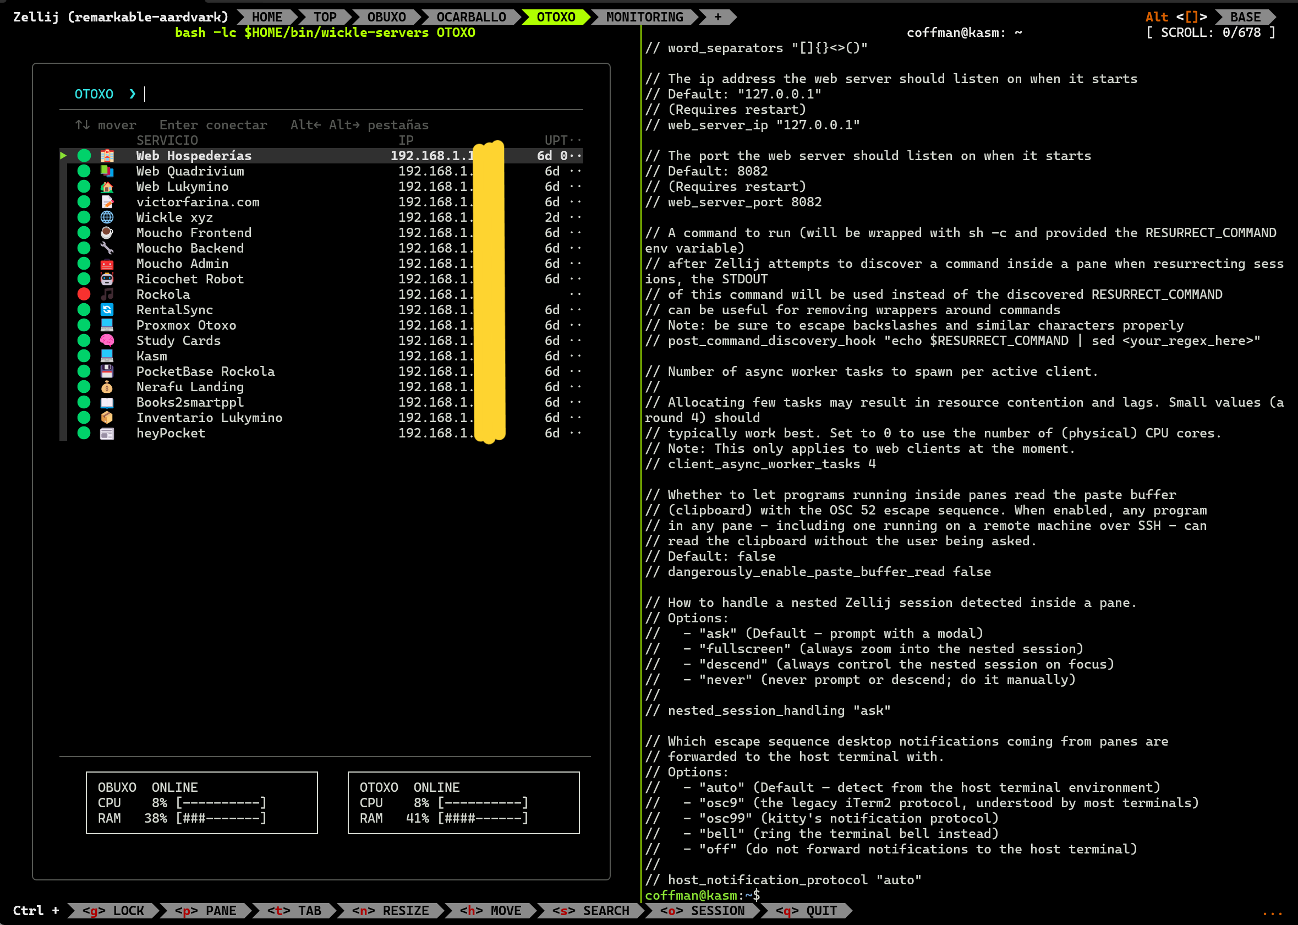Click the nested_session_handling "ask" line
Screen dimensions: 1298x925
point(767,710)
